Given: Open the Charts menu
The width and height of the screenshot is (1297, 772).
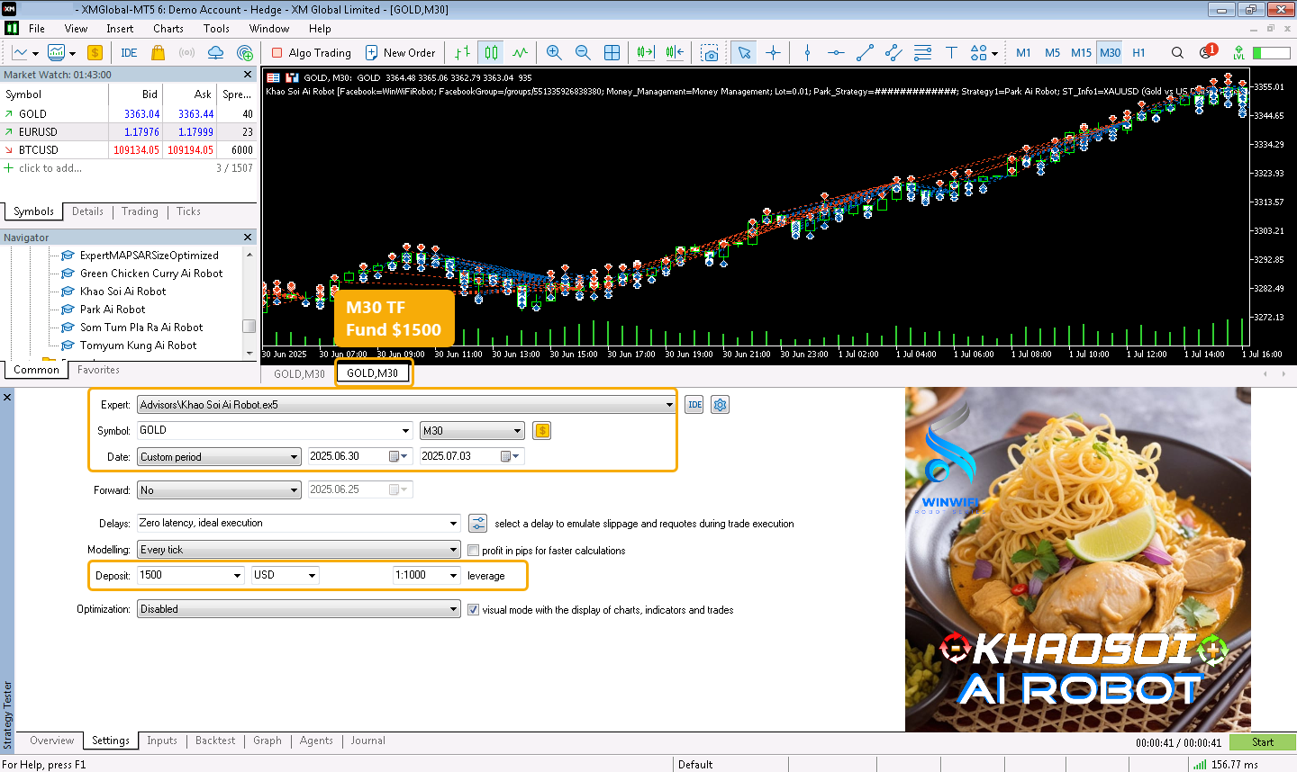Looking at the screenshot, I should (168, 29).
